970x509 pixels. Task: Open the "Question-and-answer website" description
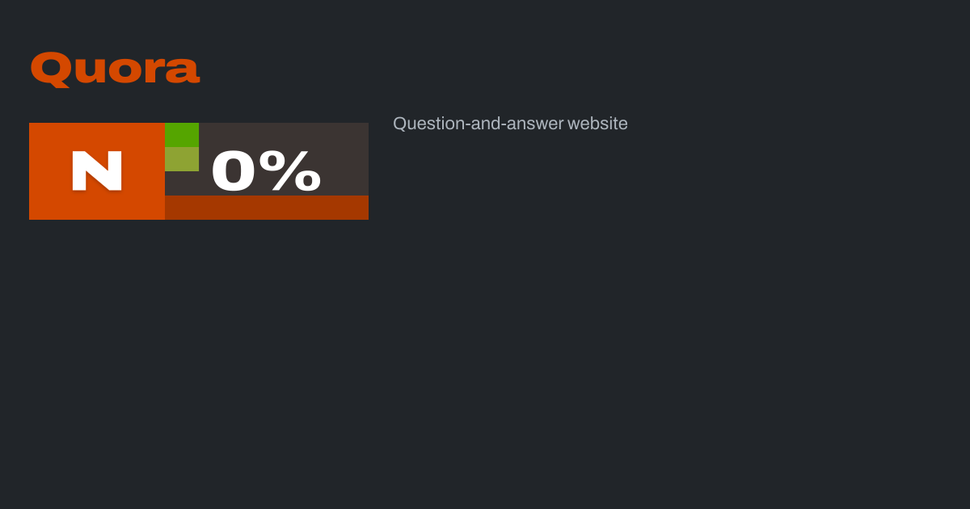(x=510, y=124)
